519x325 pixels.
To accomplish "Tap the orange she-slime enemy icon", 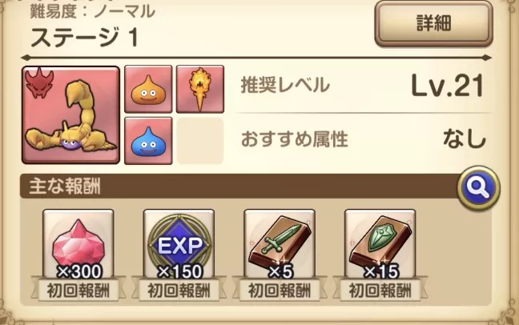I will click(148, 89).
